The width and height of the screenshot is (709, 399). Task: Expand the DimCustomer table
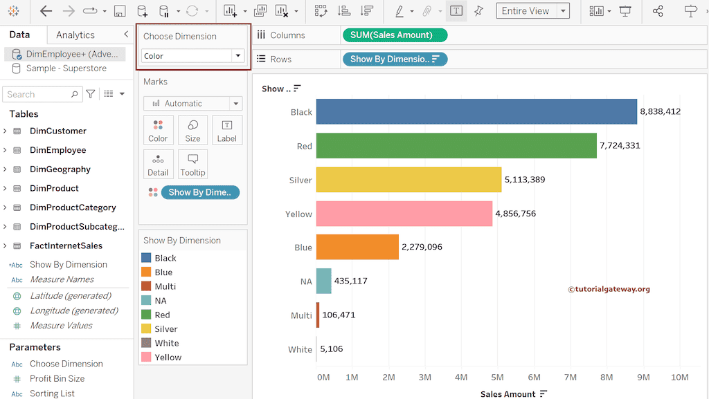pyautogui.click(x=6, y=131)
